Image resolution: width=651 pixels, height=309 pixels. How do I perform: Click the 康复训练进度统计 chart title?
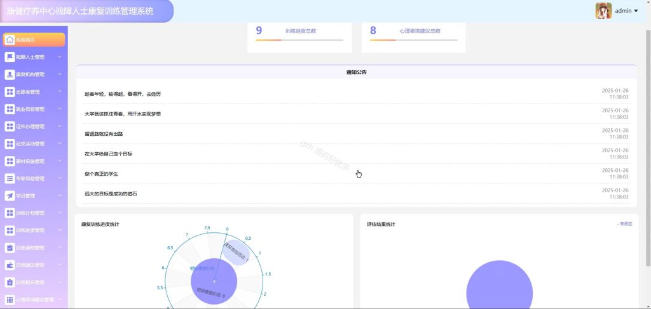pos(100,225)
